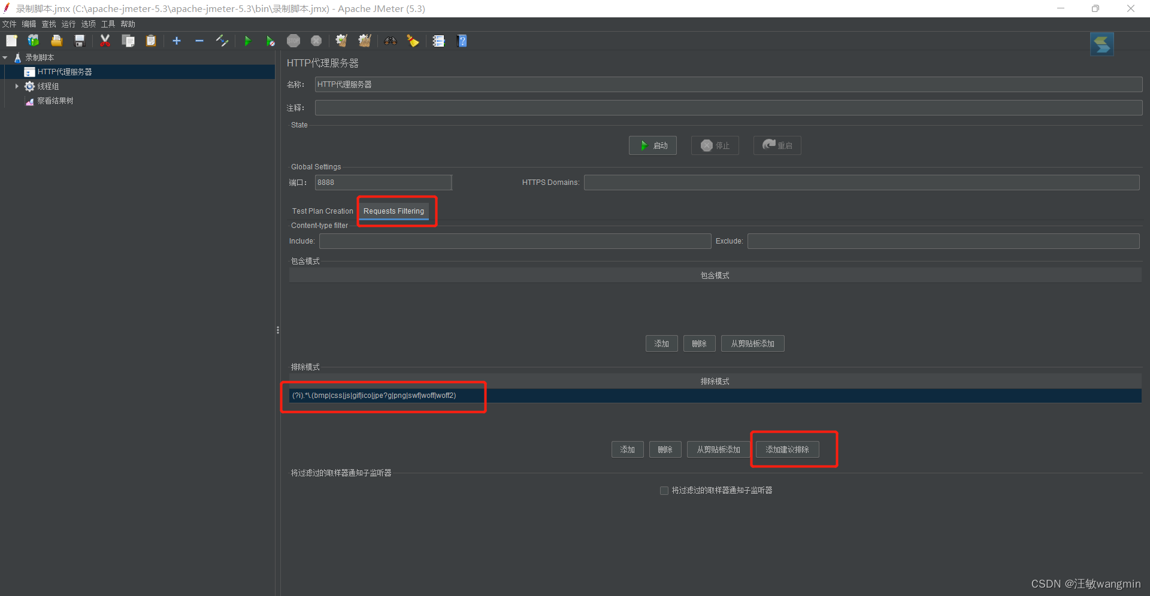The width and height of the screenshot is (1150, 596).
Task: Enable 将过滤过的取样器通知子监听器 checkbox
Action: [664, 491]
